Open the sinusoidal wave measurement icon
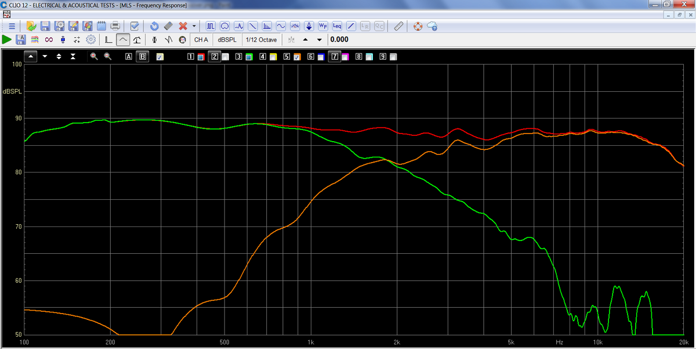696x349 pixels. click(281, 26)
